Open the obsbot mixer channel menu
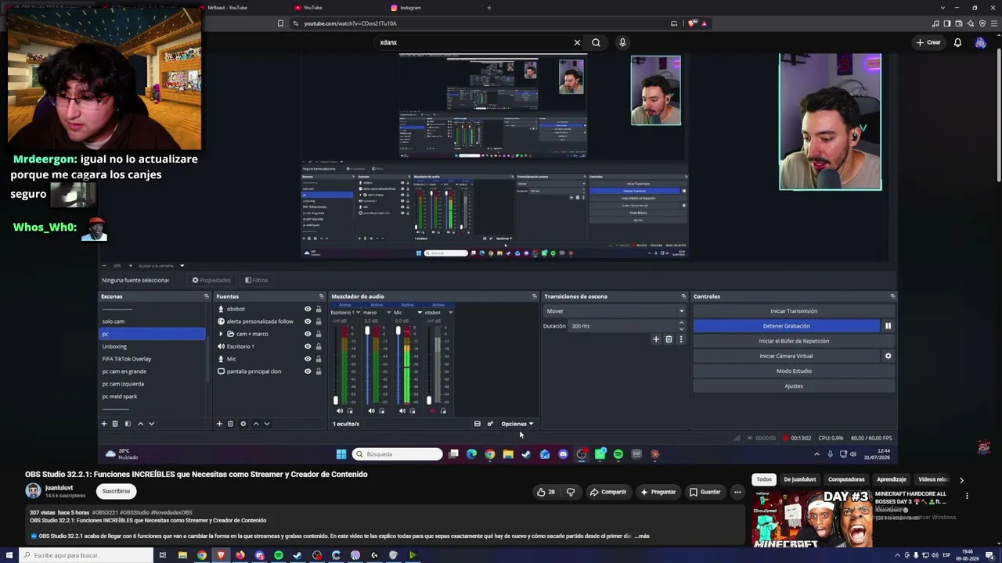Image resolution: width=1002 pixels, height=563 pixels. [450, 313]
